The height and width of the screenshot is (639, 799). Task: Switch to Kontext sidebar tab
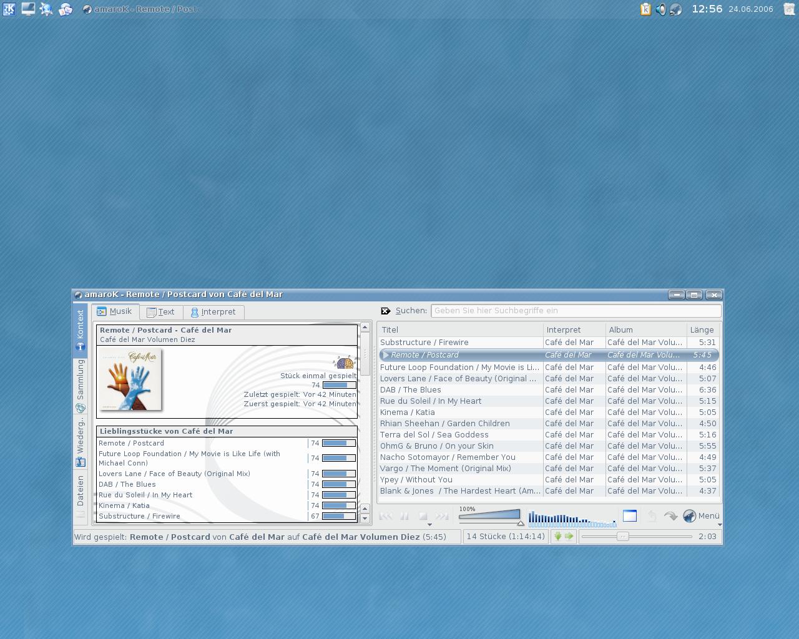(x=80, y=331)
